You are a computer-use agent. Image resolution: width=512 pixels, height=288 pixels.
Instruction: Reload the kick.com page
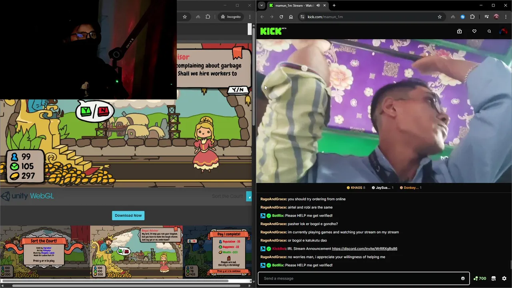(281, 17)
